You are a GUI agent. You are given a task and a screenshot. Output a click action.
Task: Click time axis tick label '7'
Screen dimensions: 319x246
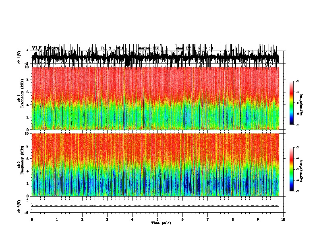(x=208, y=219)
